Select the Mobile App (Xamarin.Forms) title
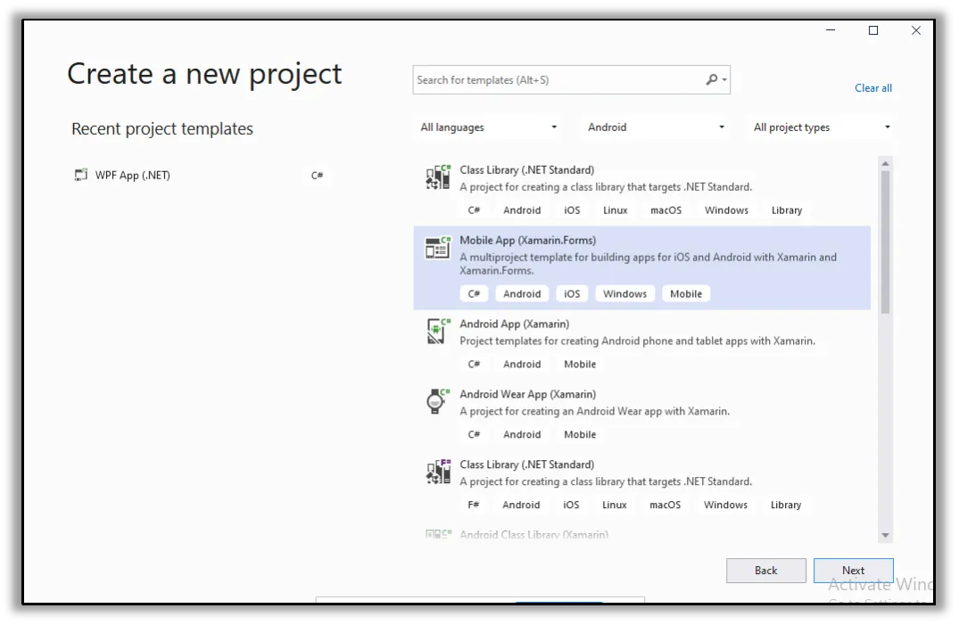 tap(528, 241)
